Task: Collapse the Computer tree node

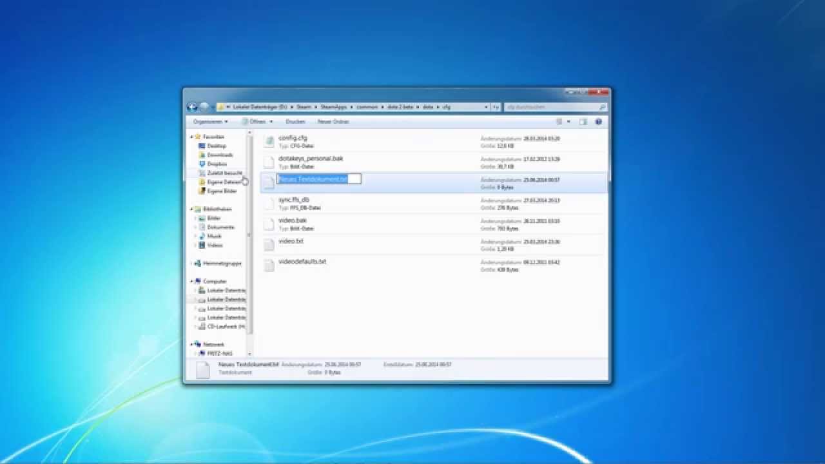Action: coord(191,282)
